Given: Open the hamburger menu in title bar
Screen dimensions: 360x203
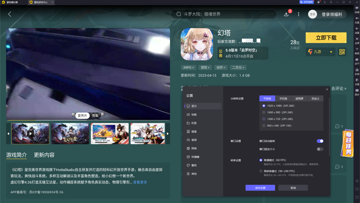Looking at the screenshot, I should click(x=325, y=2).
